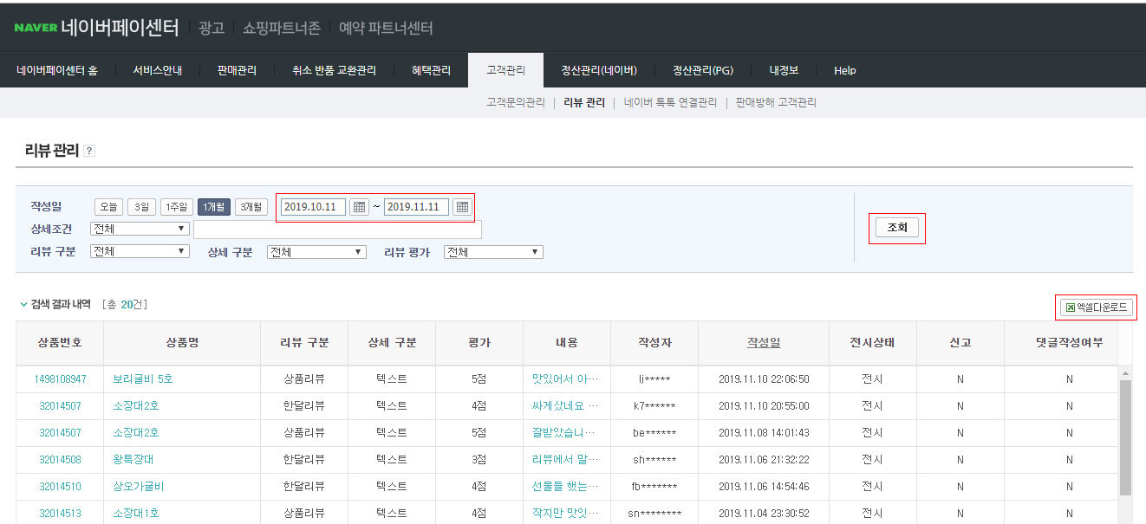Switch to the 판매관리 menu tab
Viewport: 1146px width, 524px height.
click(237, 71)
